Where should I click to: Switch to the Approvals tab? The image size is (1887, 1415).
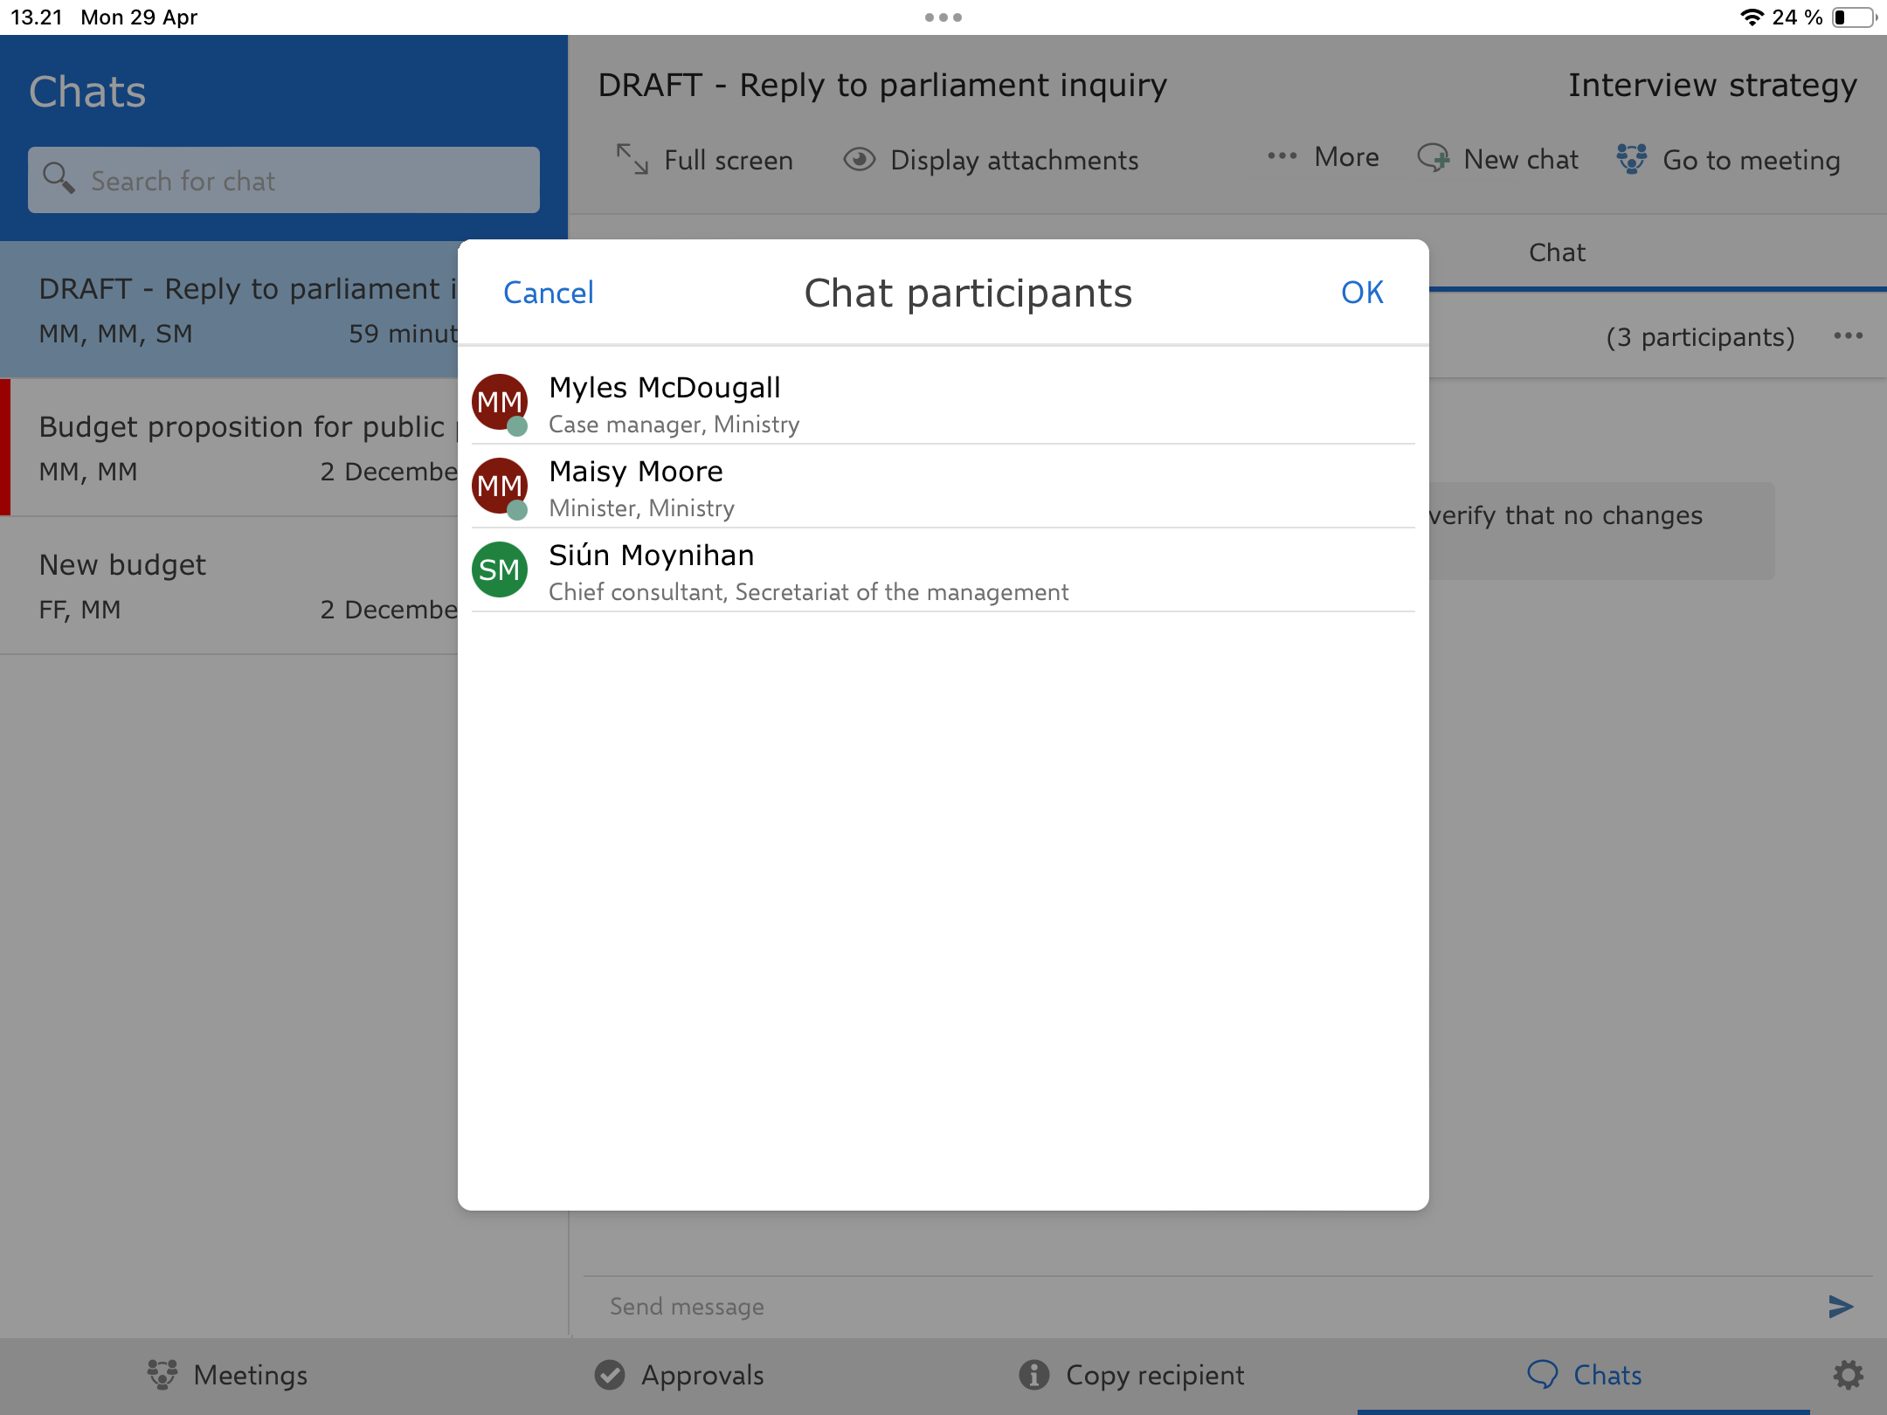point(680,1375)
